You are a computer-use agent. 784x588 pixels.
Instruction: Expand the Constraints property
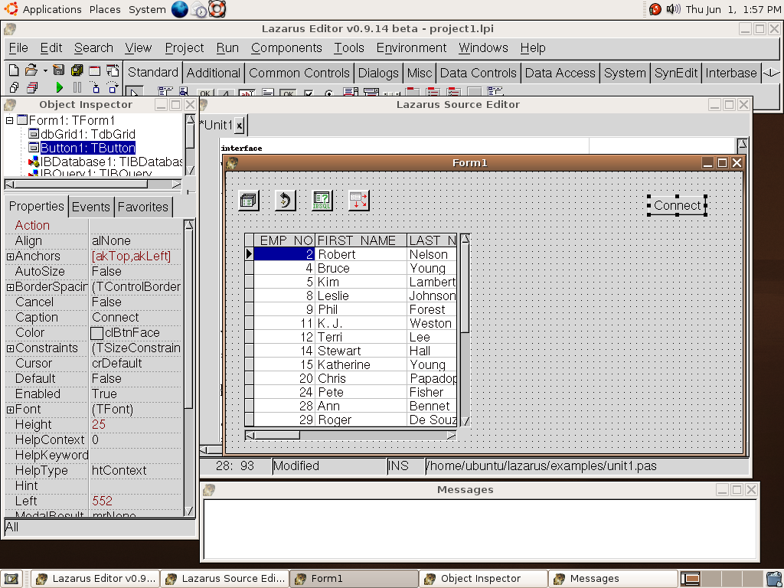[10, 348]
